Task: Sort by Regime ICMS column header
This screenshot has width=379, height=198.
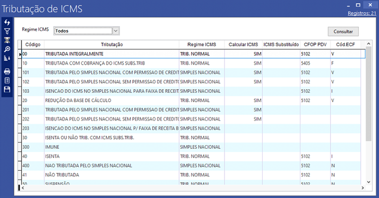Action: click(x=201, y=45)
